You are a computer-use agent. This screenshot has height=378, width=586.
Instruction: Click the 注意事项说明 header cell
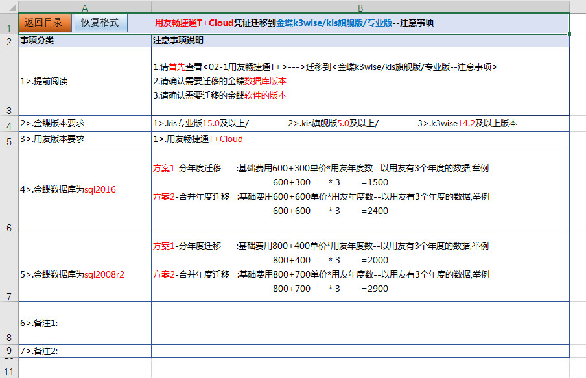(x=360, y=41)
